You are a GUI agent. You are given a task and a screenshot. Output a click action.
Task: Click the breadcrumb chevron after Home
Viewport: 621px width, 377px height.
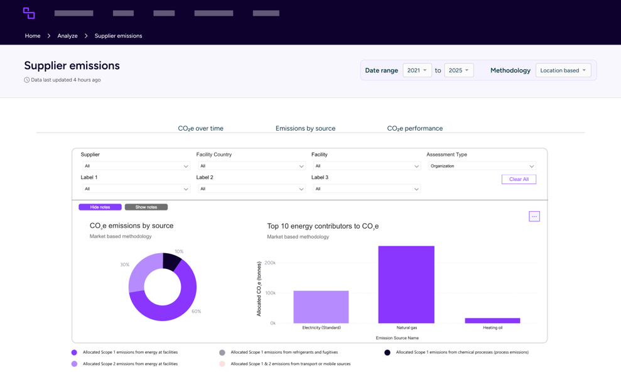point(49,36)
